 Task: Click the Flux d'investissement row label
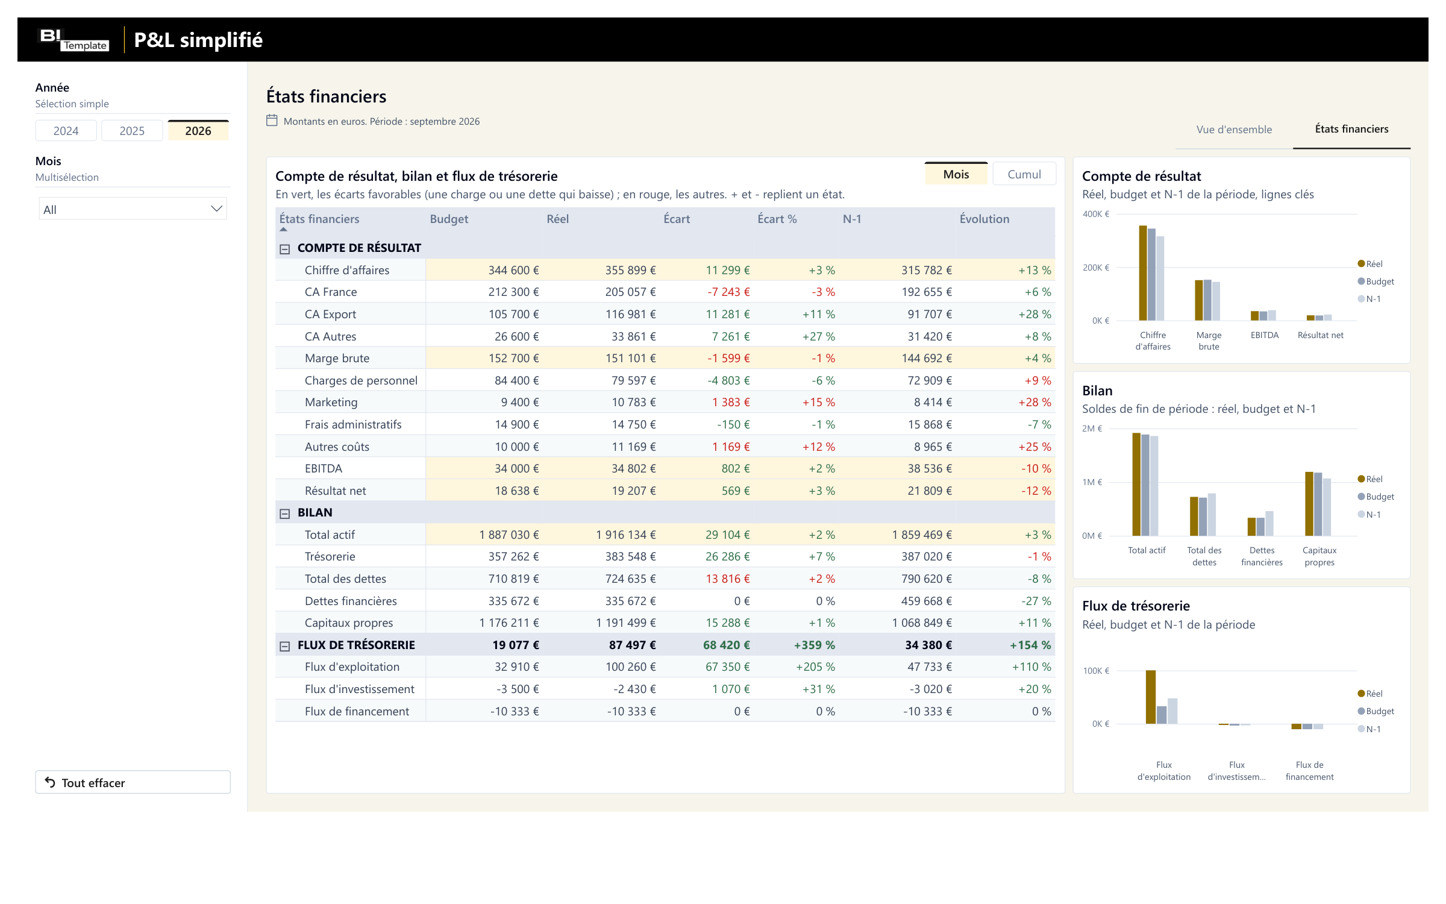(360, 689)
